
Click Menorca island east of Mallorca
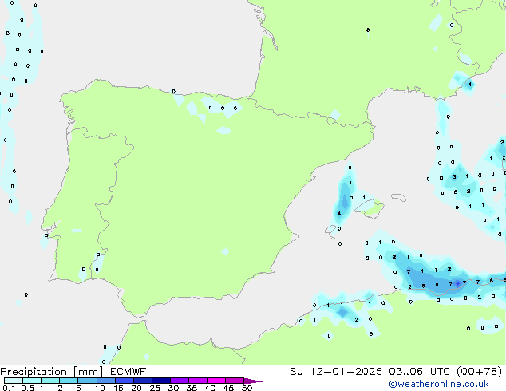(x=397, y=195)
